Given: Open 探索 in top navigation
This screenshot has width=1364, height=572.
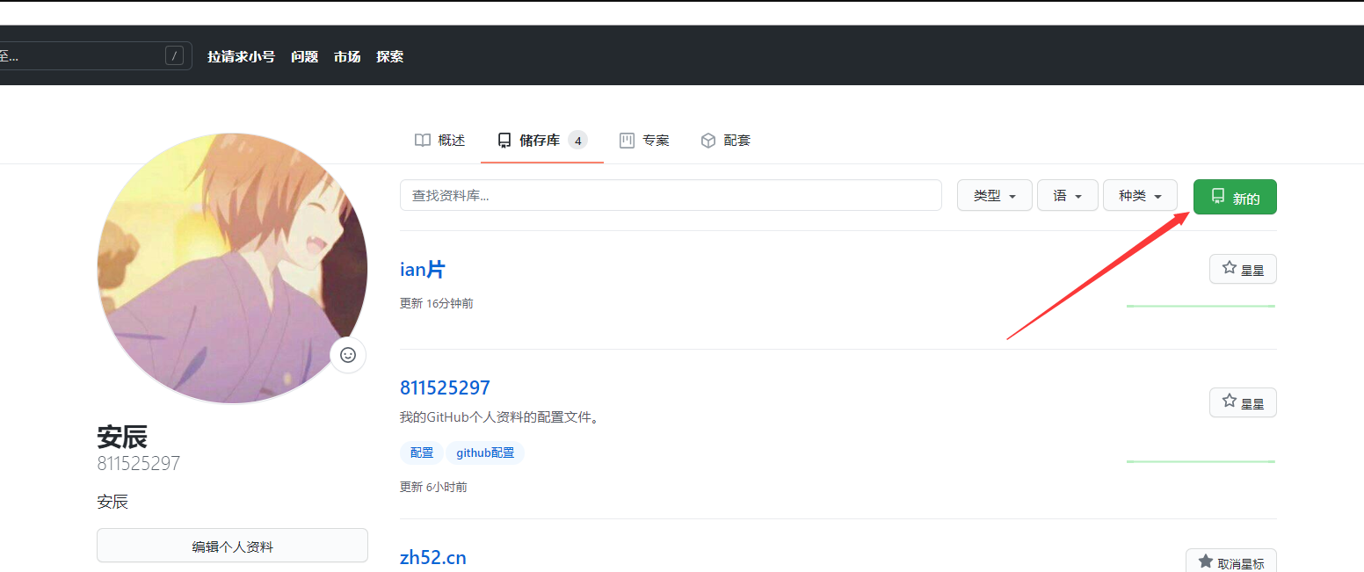Looking at the screenshot, I should pyautogui.click(x=390, y=56).
